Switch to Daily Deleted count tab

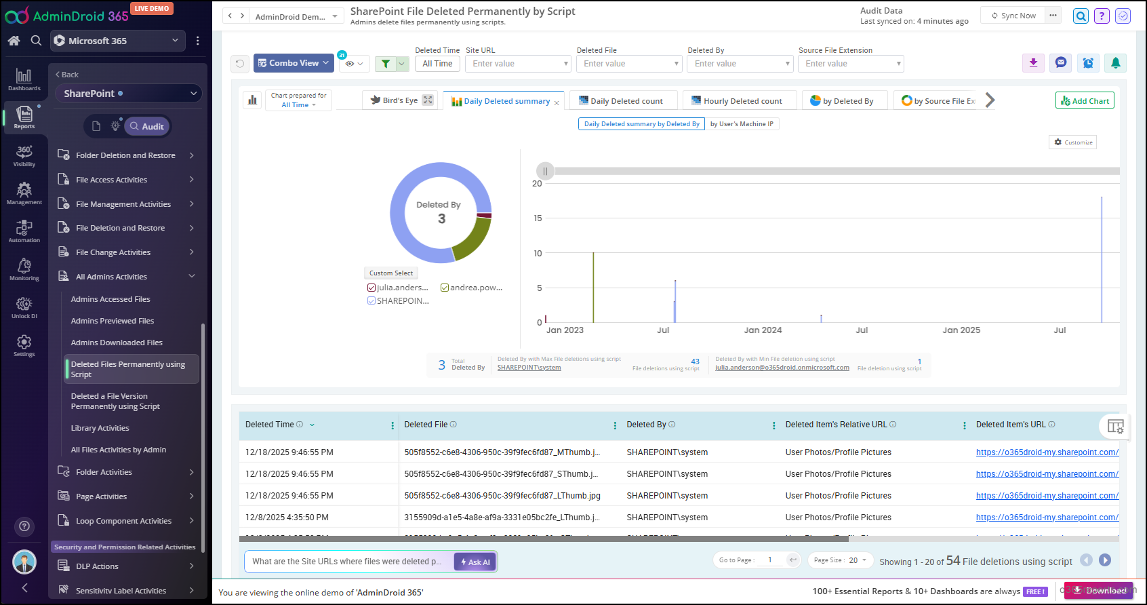click(x=623, y=100)
